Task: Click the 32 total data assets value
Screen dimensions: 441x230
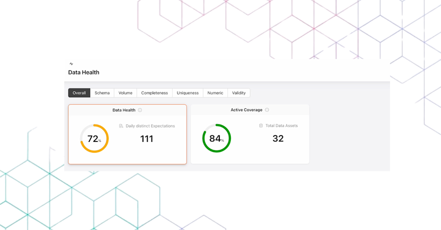Action: (x=278, y=138)
